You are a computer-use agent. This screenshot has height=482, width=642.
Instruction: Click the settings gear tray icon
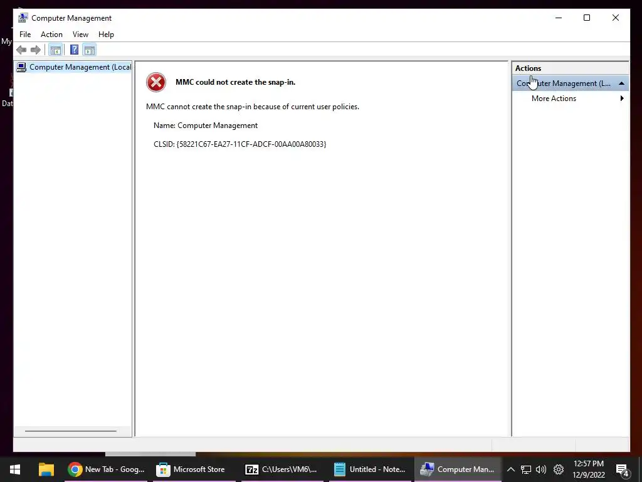pos(559,469)
